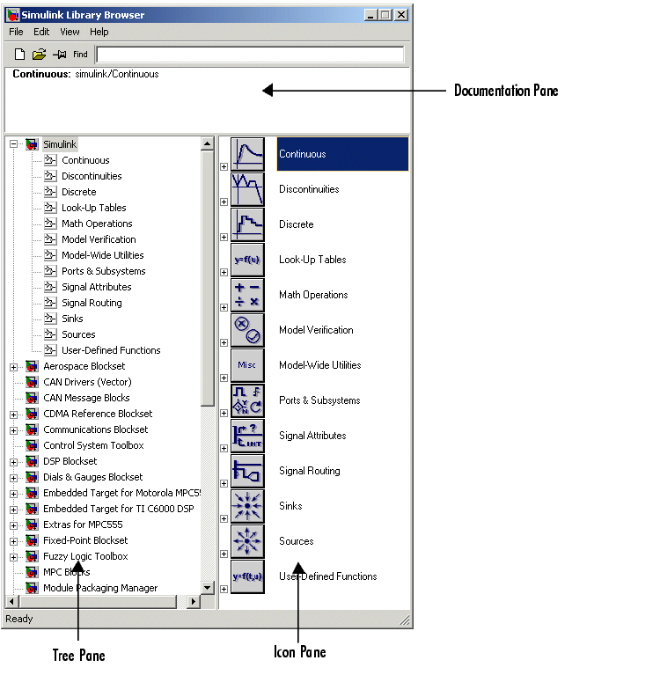Click the tree vertical scrollbar thumb
The image size is (660, 675).
[208, 278]
